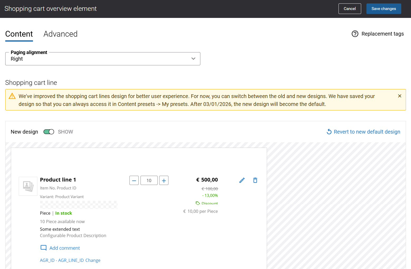Click the chevron arrow in Paging alignment
The image size is (411, 269).
pos(193,59)
